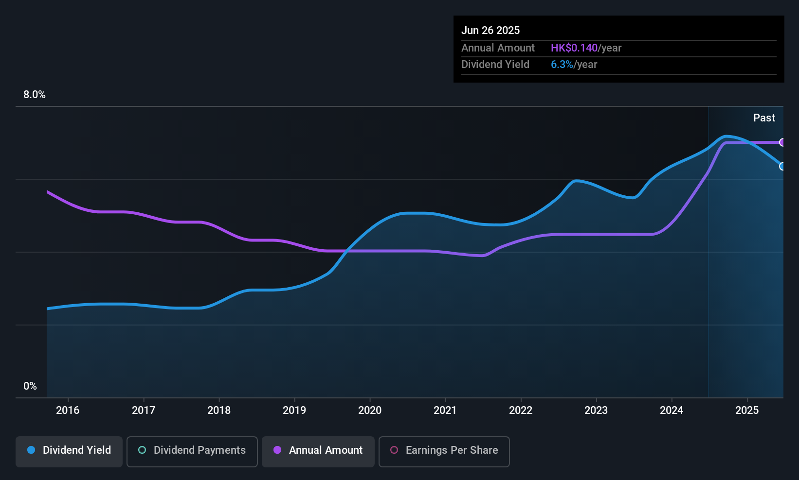The height and width of the screenshot is (480, 799).
Task: Click the purple Annual Amount legend dot
Action: click(277, 450)
